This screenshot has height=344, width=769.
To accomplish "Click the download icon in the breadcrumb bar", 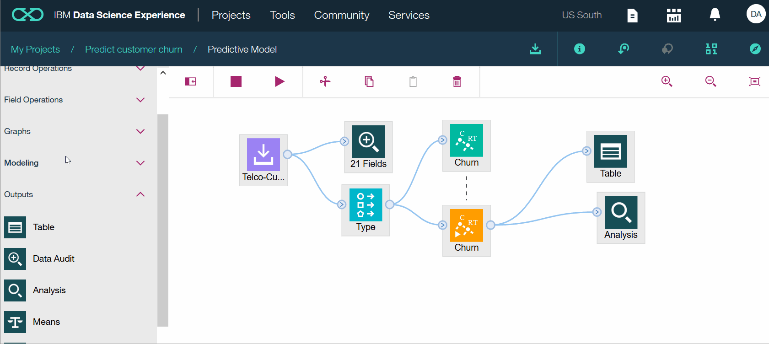I will (535, 49).
